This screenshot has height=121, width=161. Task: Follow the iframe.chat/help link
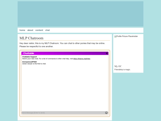82,59
